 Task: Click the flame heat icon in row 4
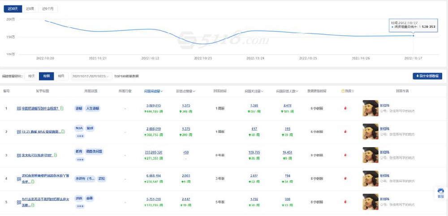345,178
